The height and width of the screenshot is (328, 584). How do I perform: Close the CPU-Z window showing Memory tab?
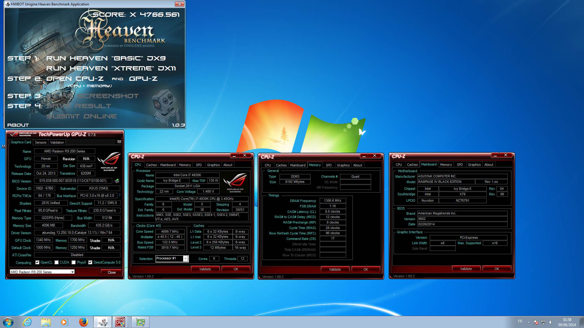pyautogui.click(x=375, y=155)
